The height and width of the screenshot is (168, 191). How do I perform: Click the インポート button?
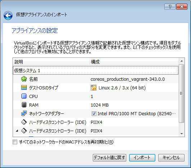142,158
